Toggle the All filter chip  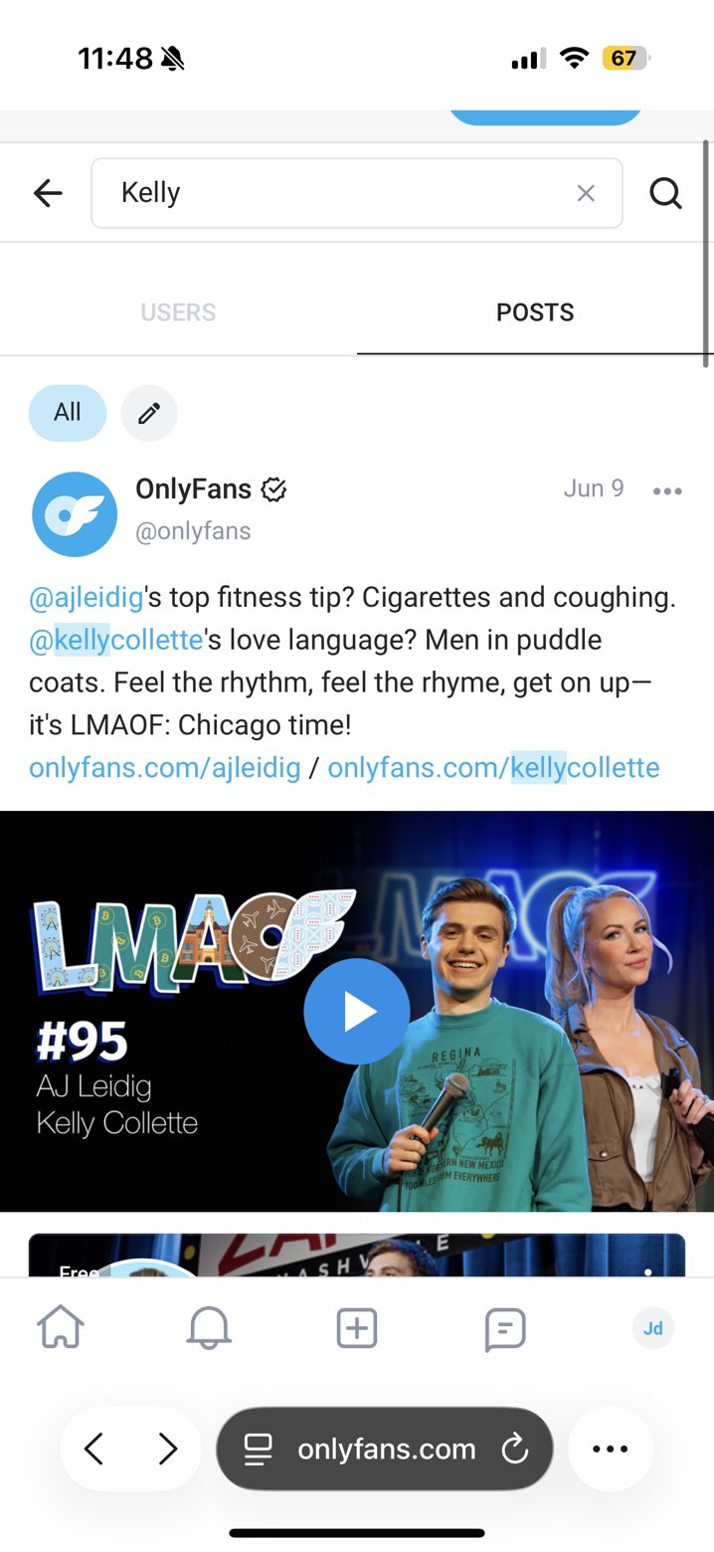(68, 412)
